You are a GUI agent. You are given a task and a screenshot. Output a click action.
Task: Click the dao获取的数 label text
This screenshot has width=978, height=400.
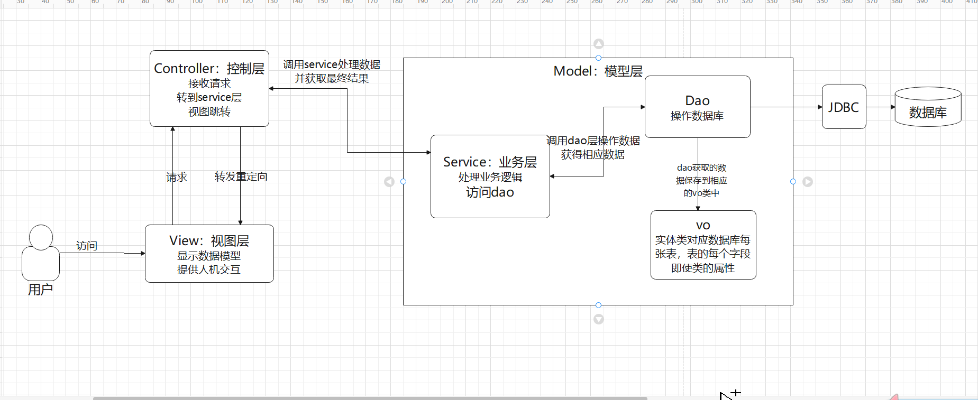(x=702, y=168)
